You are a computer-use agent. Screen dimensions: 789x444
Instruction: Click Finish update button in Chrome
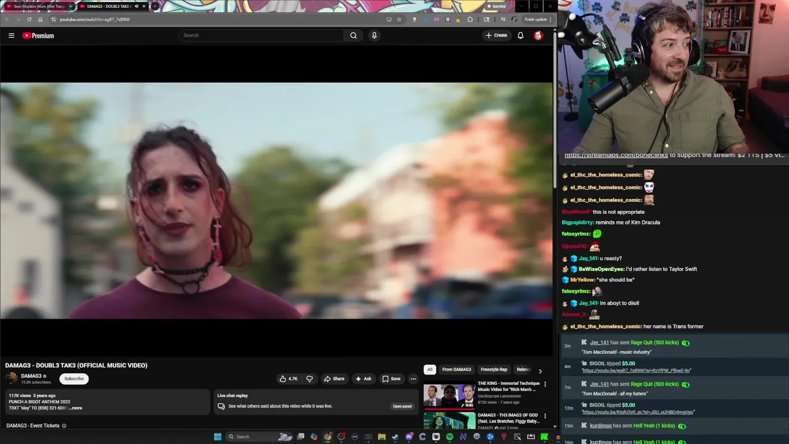(538, 19)
